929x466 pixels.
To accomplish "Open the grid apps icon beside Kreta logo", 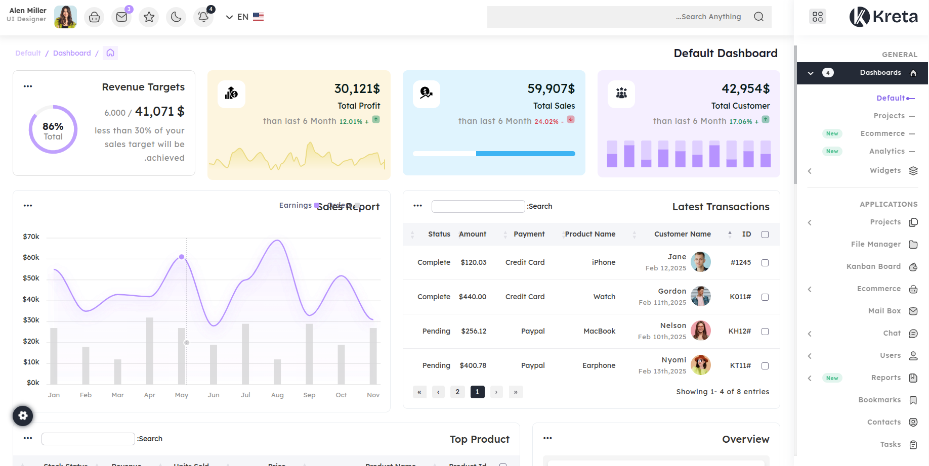I will click(818, 17).
